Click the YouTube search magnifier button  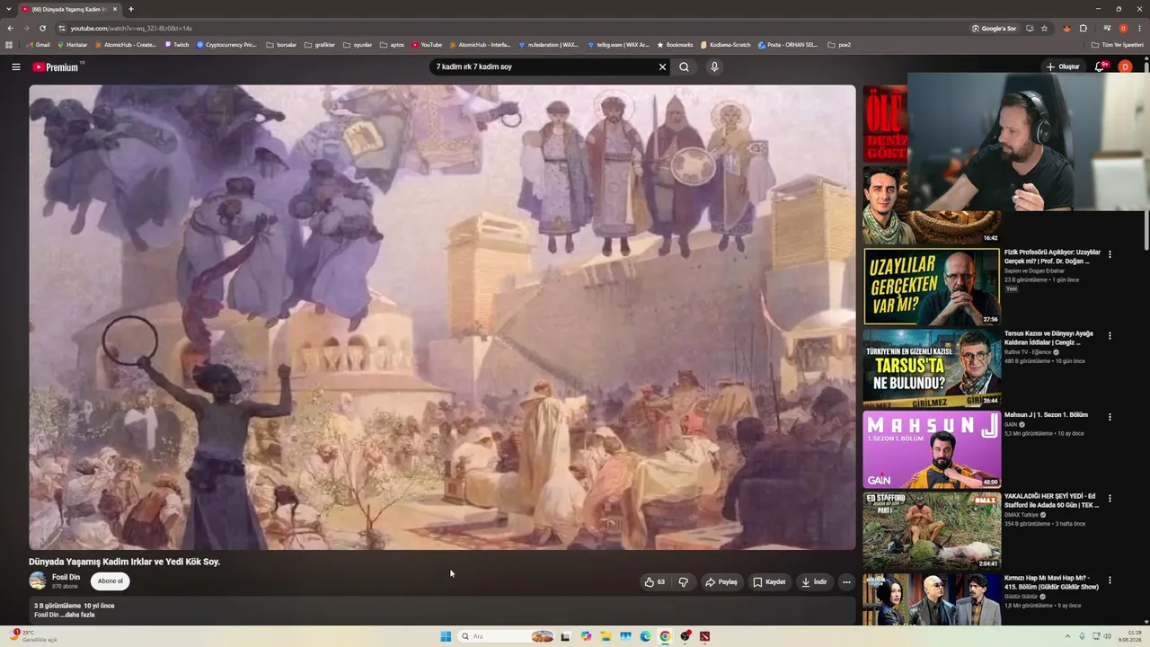pos(684,66)
